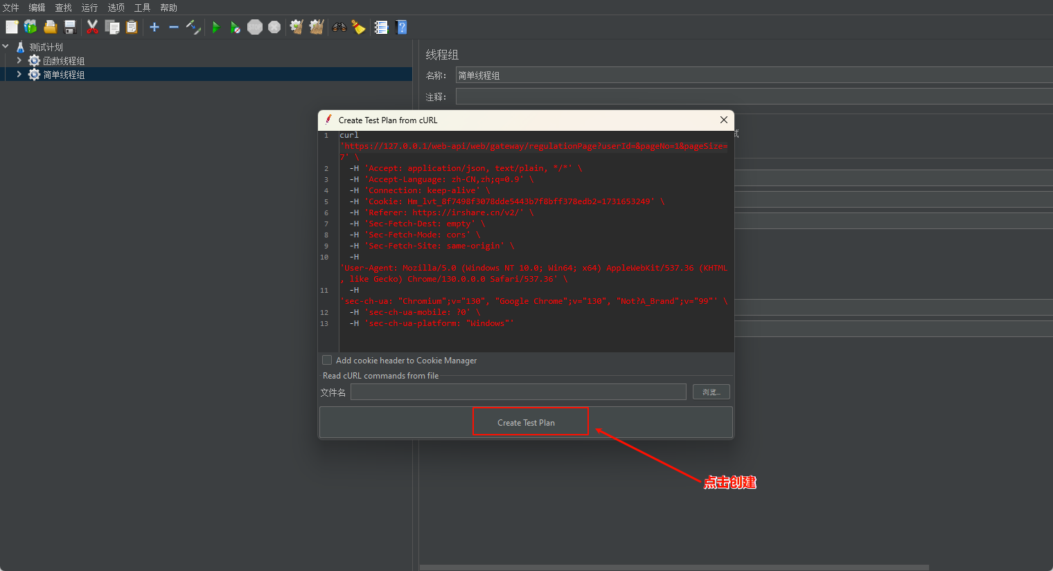The width and height of the screenshot is (1053, 571).
Task: Click the Clear All double-broom icon
Action: (317, 27)
